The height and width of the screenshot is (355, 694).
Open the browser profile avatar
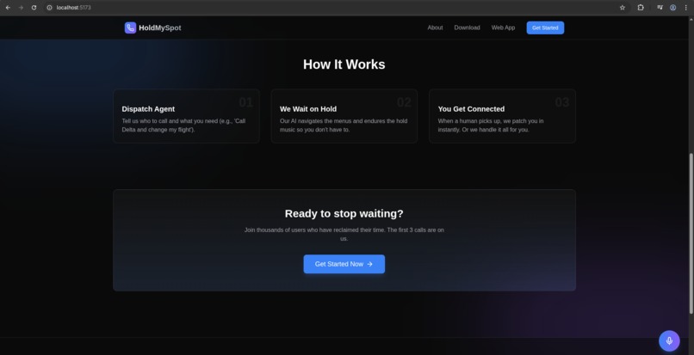pos(672,8)
